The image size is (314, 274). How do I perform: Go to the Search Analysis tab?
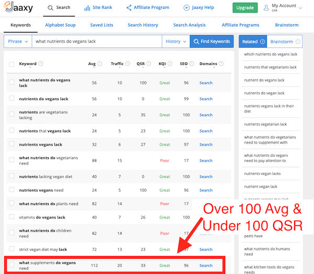tap(189, 25)
